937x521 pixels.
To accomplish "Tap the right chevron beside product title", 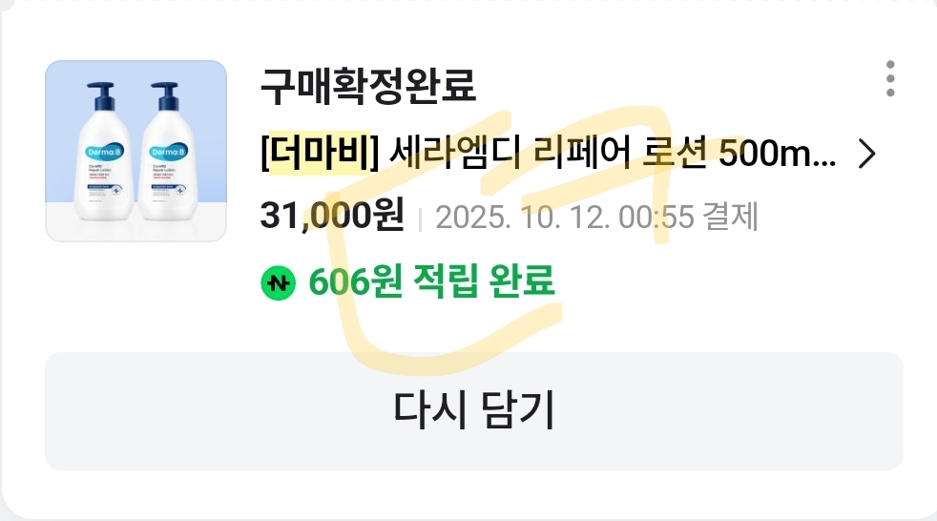I will (x=866, y=155).
